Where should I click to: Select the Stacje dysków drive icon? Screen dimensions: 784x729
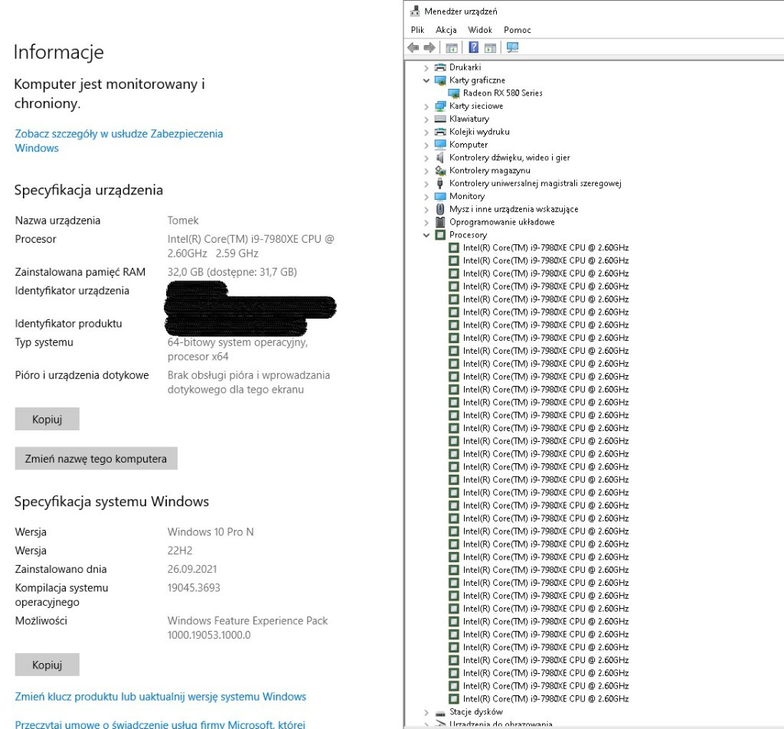point(440,712)
